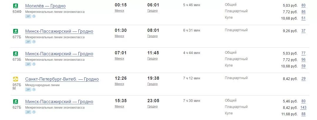Click the yellow international train icon for 057Б
The image size is (317, 120).
pyautogui.click(x=16, y=79)
